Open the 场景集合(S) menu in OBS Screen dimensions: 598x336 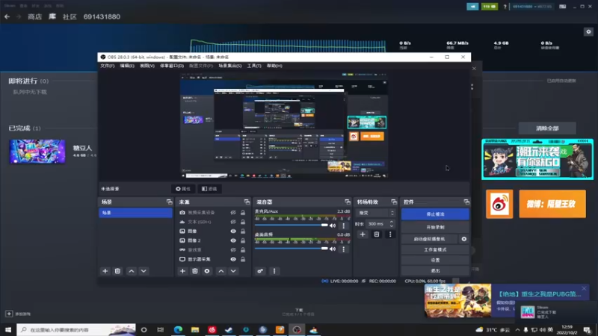tap(230, 66)
